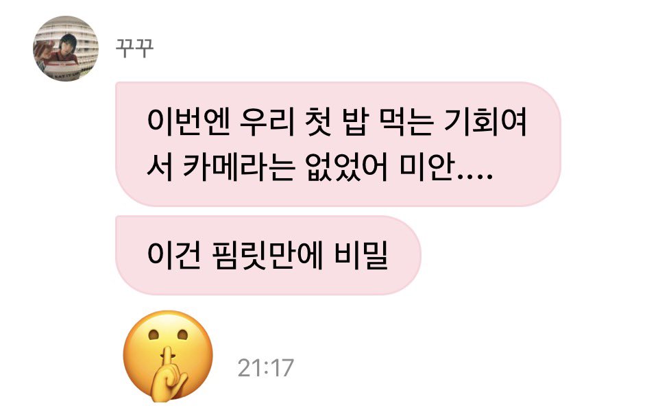Click the word '기회여' in first line

485,121
